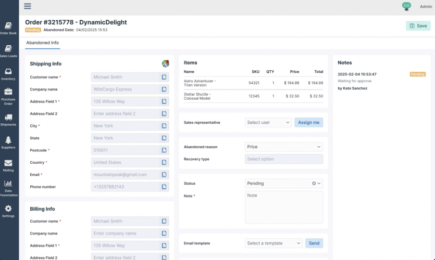Screen dimensions: 435x260
Task: Copy billing Customer name value
Action: [x=164, y=221]
